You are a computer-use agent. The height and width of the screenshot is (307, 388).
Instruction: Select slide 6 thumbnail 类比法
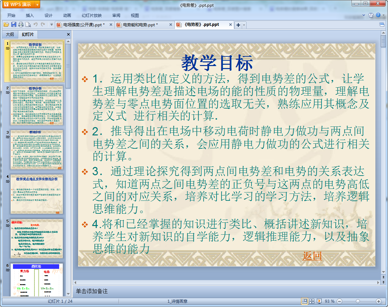pyautogui.click(x=37, y=280)
